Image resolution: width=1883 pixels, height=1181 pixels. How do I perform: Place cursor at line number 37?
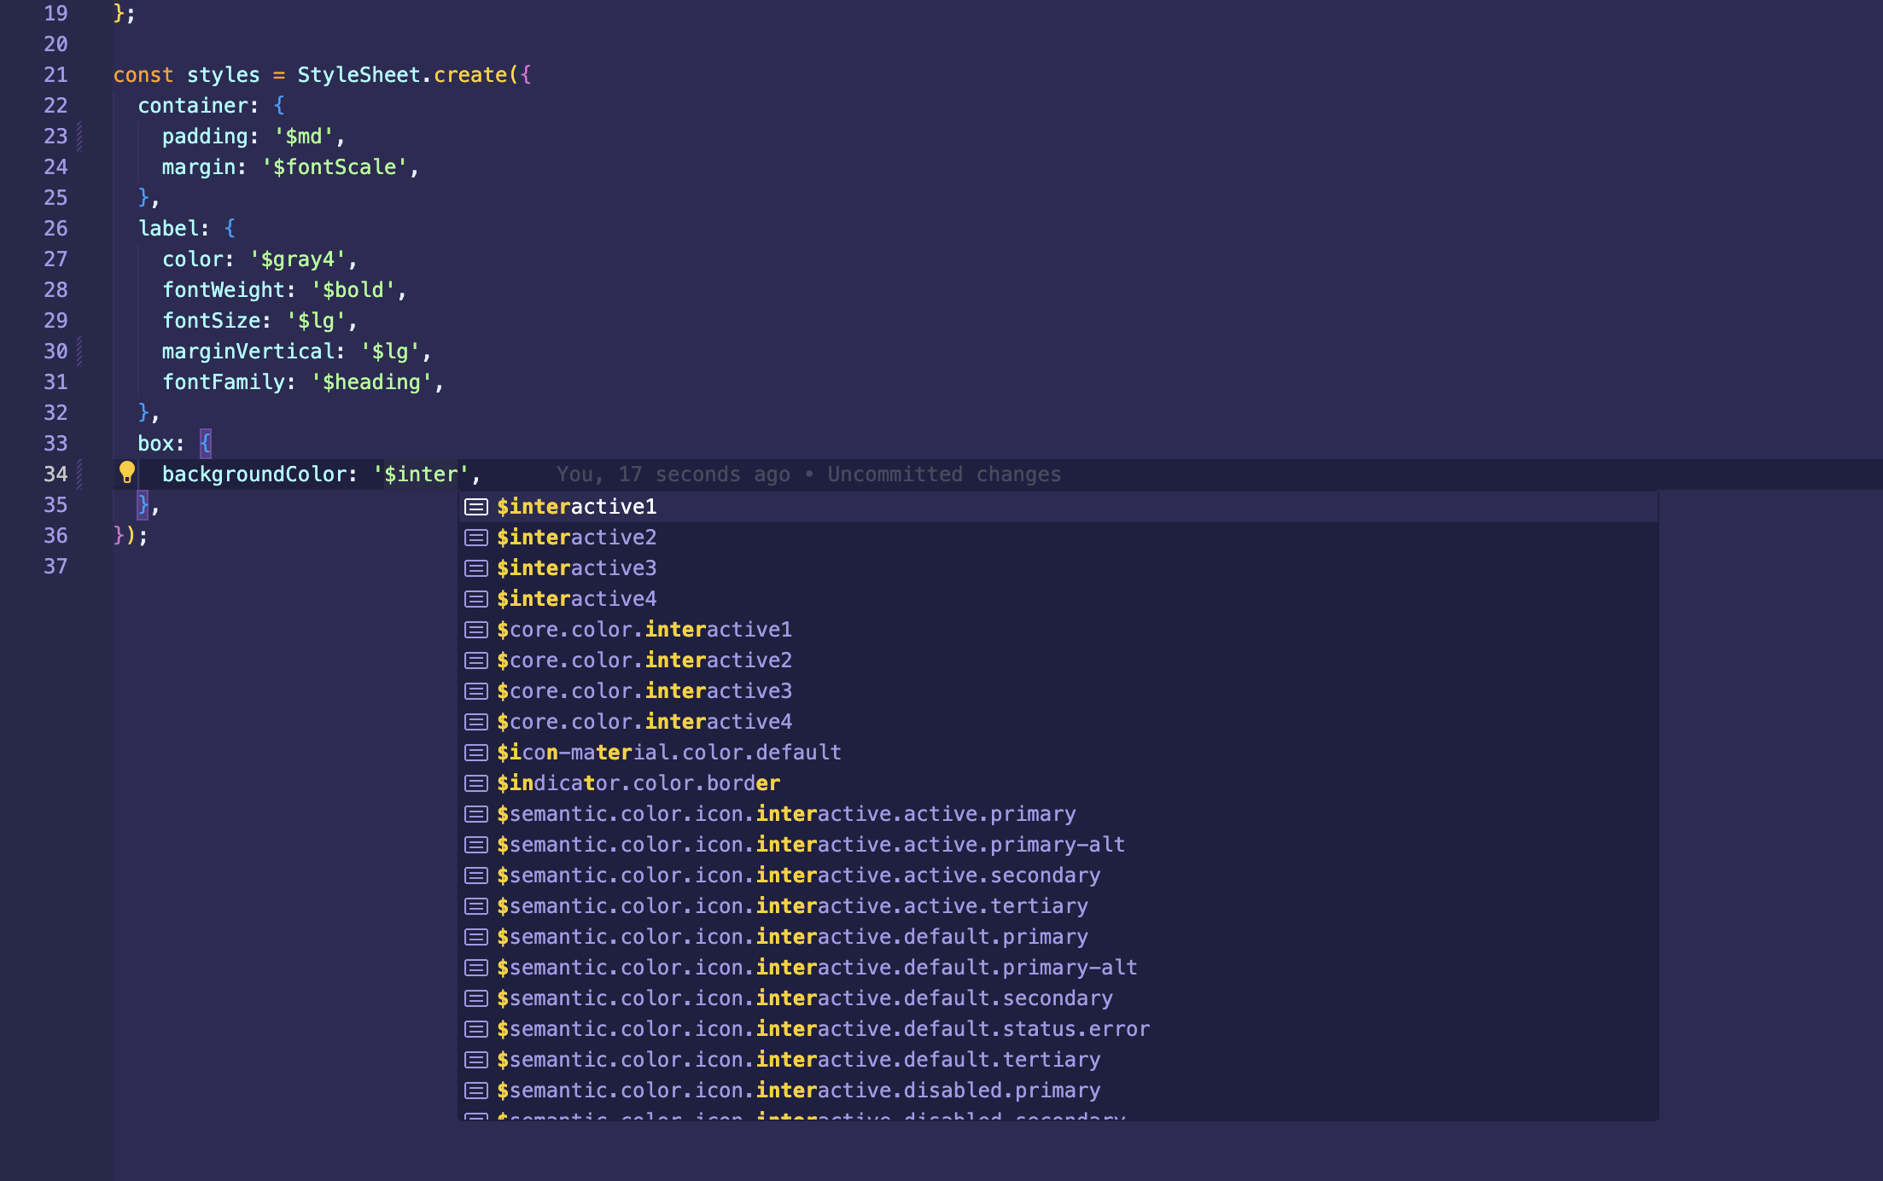coord(56,566)
